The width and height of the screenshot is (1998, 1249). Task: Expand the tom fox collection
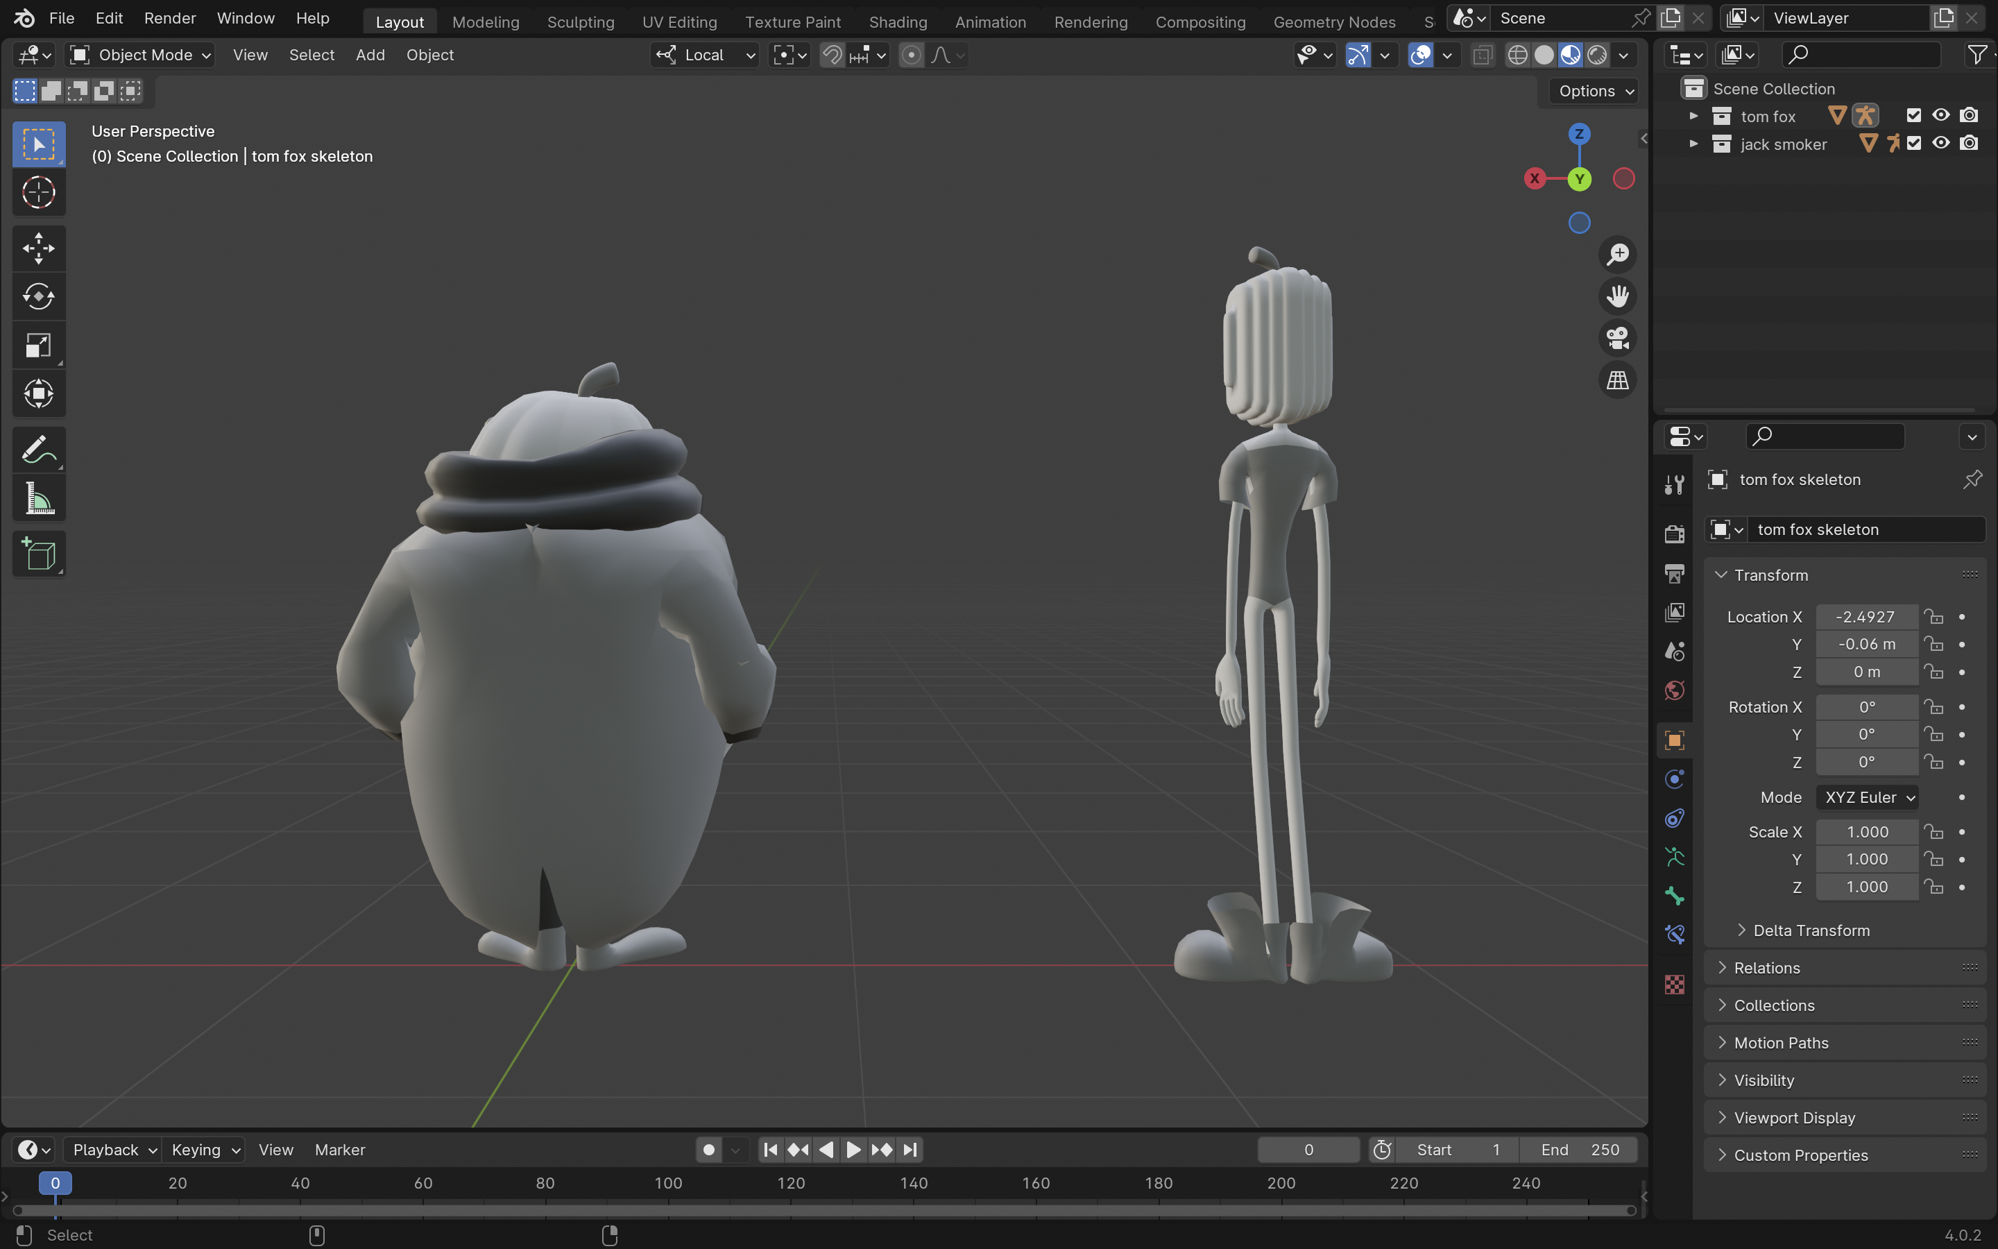[x=1693, y=116]
